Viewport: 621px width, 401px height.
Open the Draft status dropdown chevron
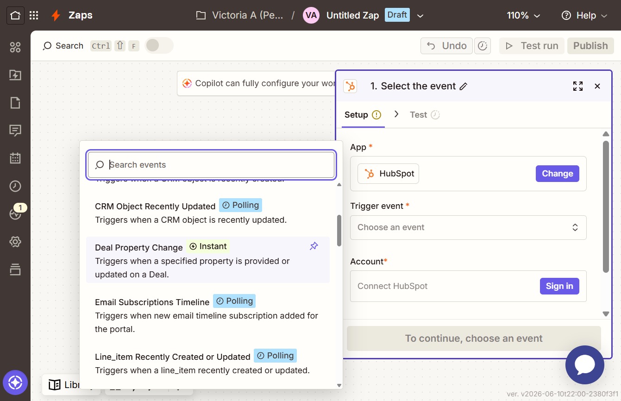(x=420, y=16)
